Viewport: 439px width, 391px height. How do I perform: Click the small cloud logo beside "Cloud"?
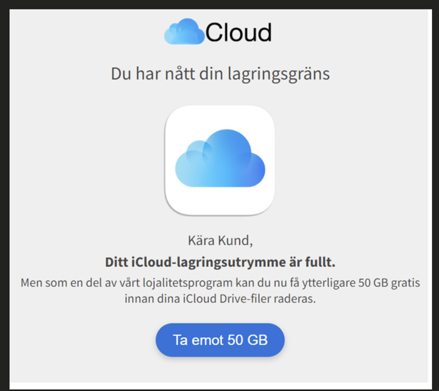[184, 31]
